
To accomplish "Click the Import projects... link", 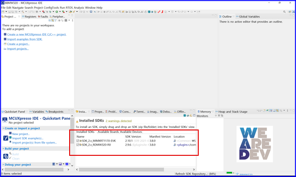I will 18,49.
